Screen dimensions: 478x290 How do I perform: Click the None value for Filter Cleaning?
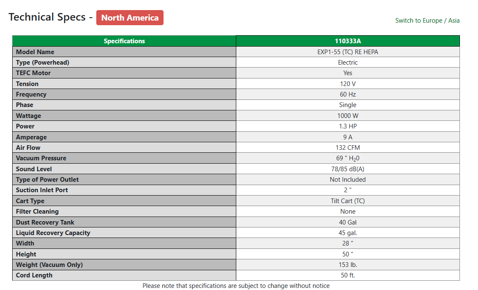348,212
